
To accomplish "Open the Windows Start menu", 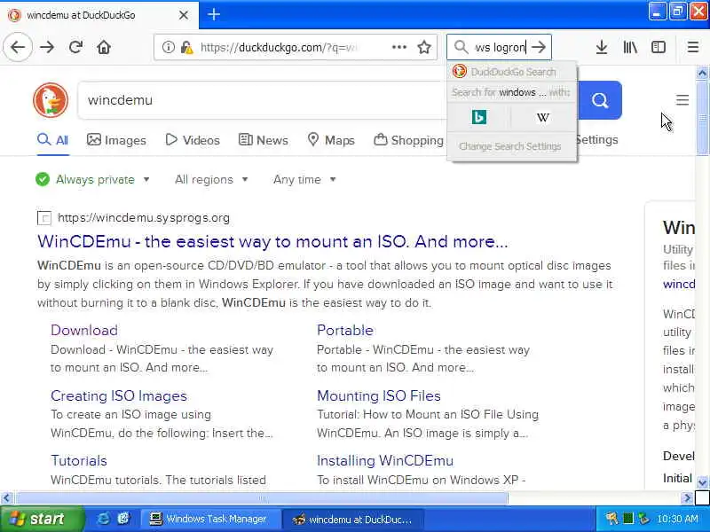I will (x=42, y=519).
